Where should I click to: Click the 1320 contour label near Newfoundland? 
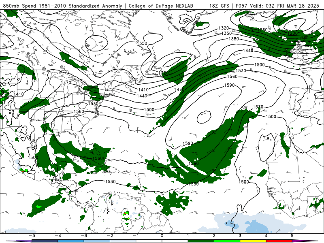point(164,73)
